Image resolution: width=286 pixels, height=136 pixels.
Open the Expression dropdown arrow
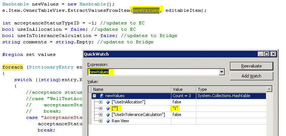(221, 72)
